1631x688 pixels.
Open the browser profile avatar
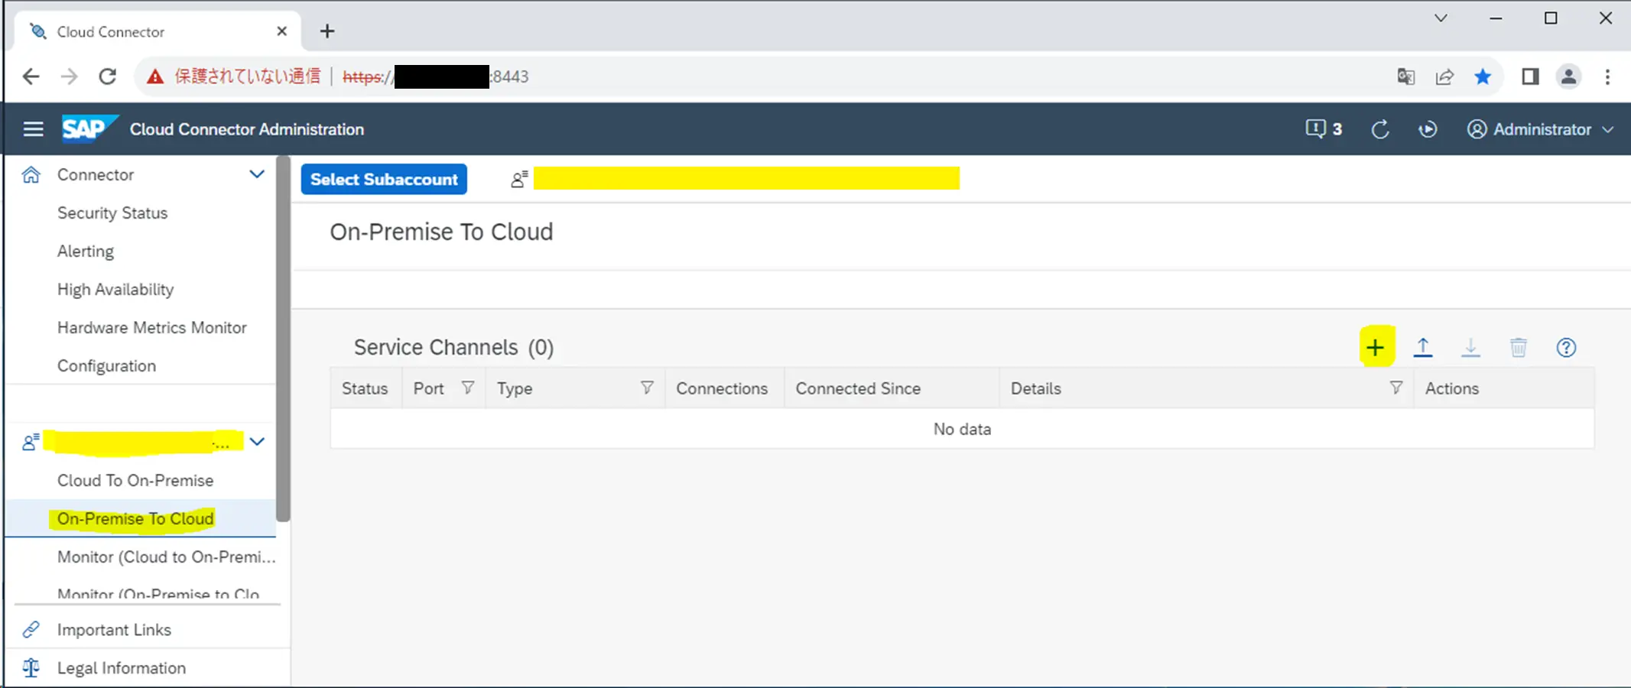pos(1568,76)
